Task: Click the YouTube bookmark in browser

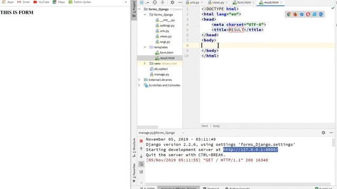Action: pyautogui.click(x=41, y=2)
